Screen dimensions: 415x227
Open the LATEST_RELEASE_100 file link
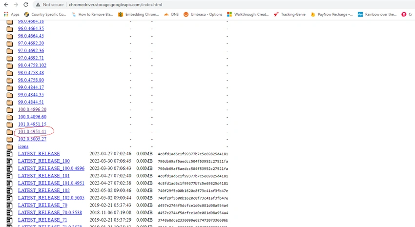click(44, 161)
